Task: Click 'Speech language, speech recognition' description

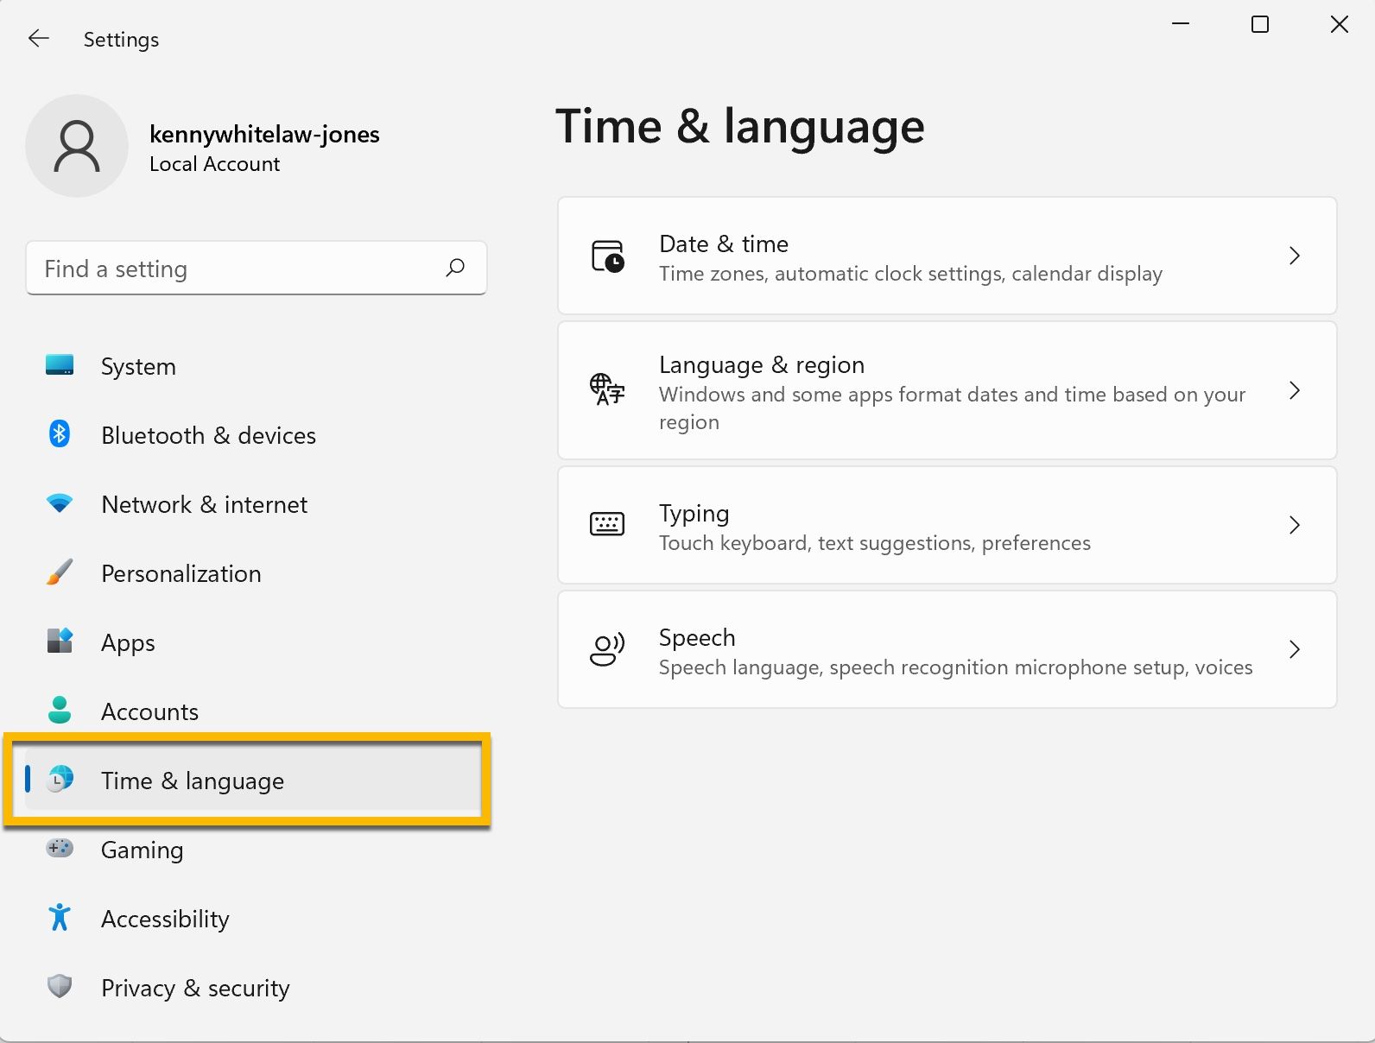Action: point(955,667)
